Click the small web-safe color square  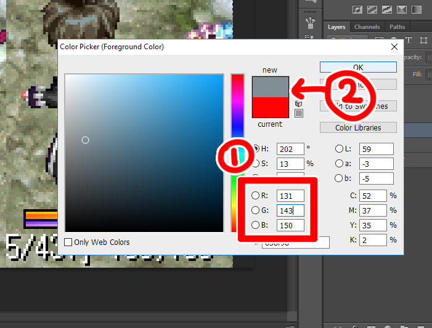point(299,113)
